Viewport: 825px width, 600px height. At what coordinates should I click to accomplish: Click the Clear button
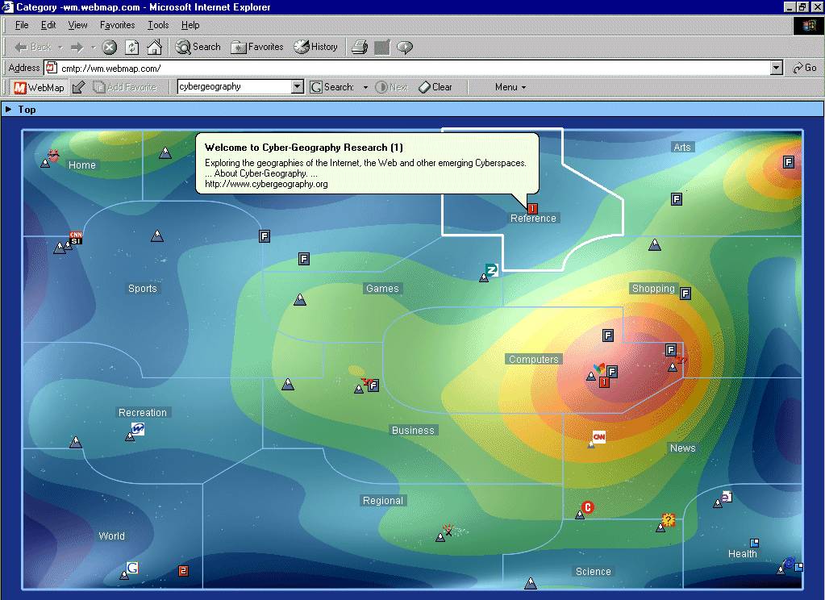(435, 87)
